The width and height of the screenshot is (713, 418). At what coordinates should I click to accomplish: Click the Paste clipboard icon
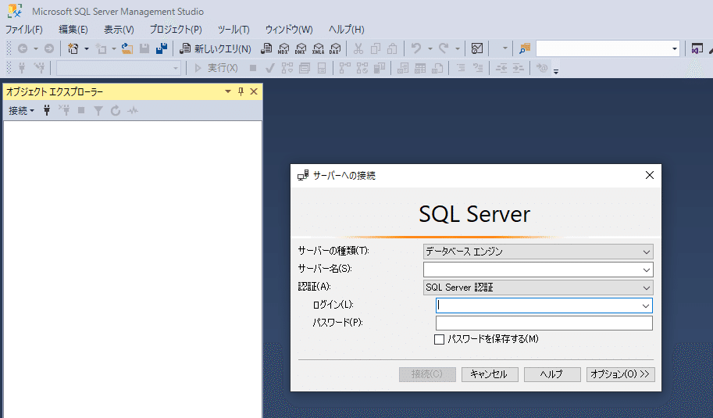click(x=392, y=48)
